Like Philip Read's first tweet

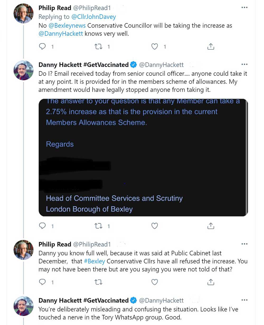tap(155, 47)
